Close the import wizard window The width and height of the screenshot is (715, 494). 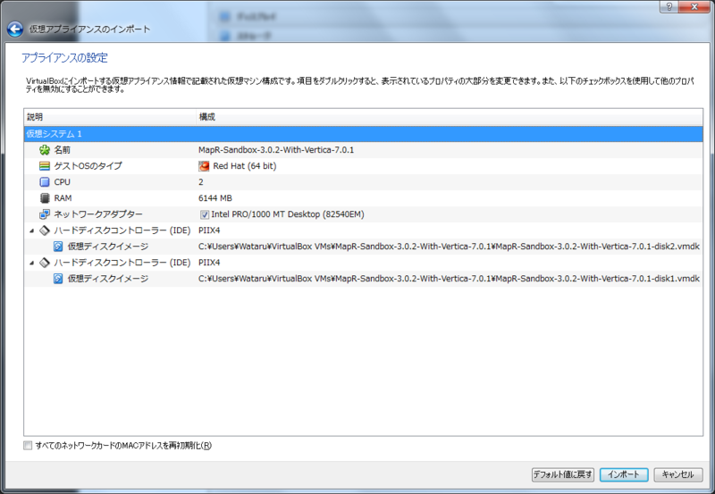click(x=694, y=6)
